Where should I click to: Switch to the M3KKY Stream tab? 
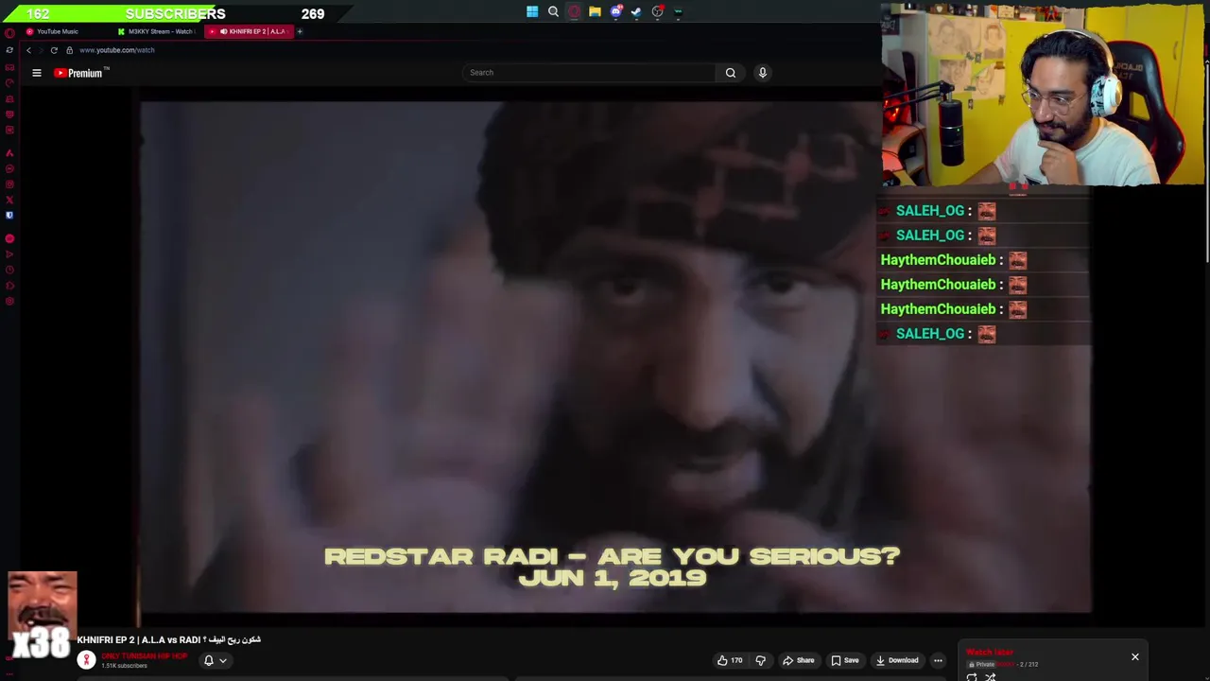(156, 31)
